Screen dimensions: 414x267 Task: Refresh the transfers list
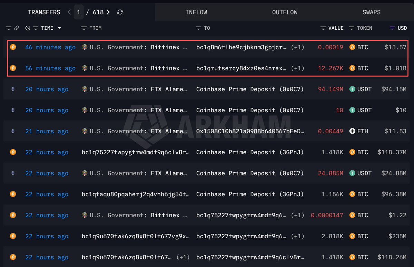coord(120,12)
